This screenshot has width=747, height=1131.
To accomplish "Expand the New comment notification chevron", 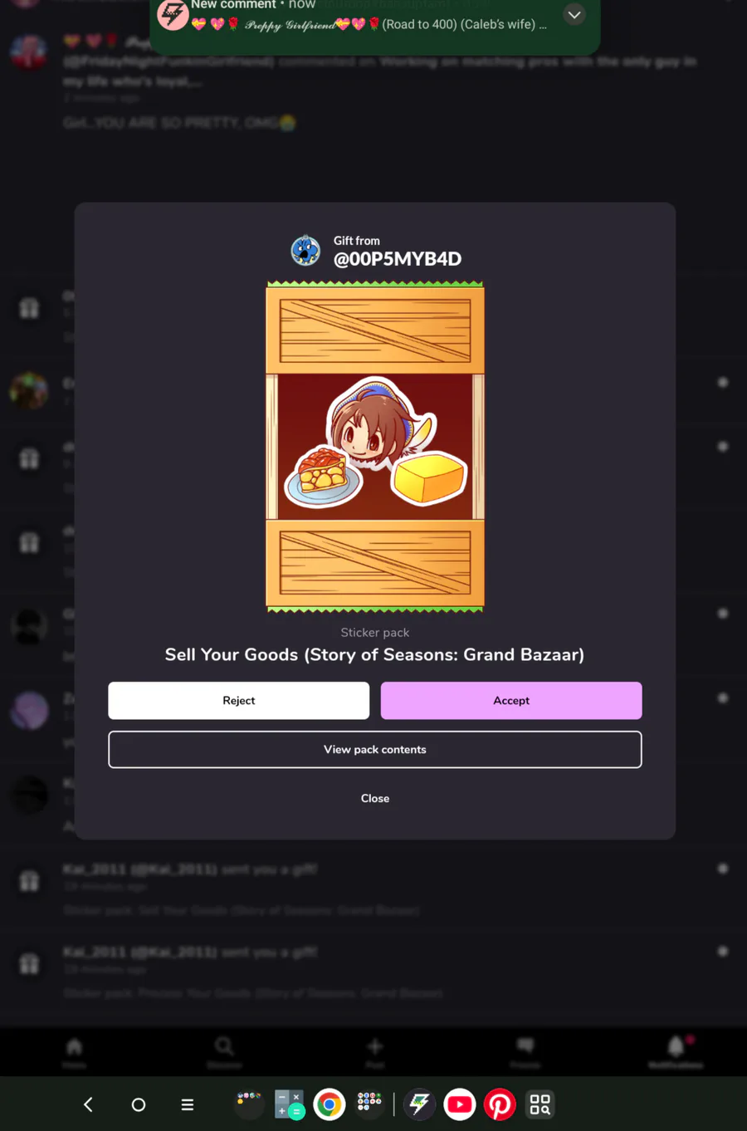I will [574, 15].
